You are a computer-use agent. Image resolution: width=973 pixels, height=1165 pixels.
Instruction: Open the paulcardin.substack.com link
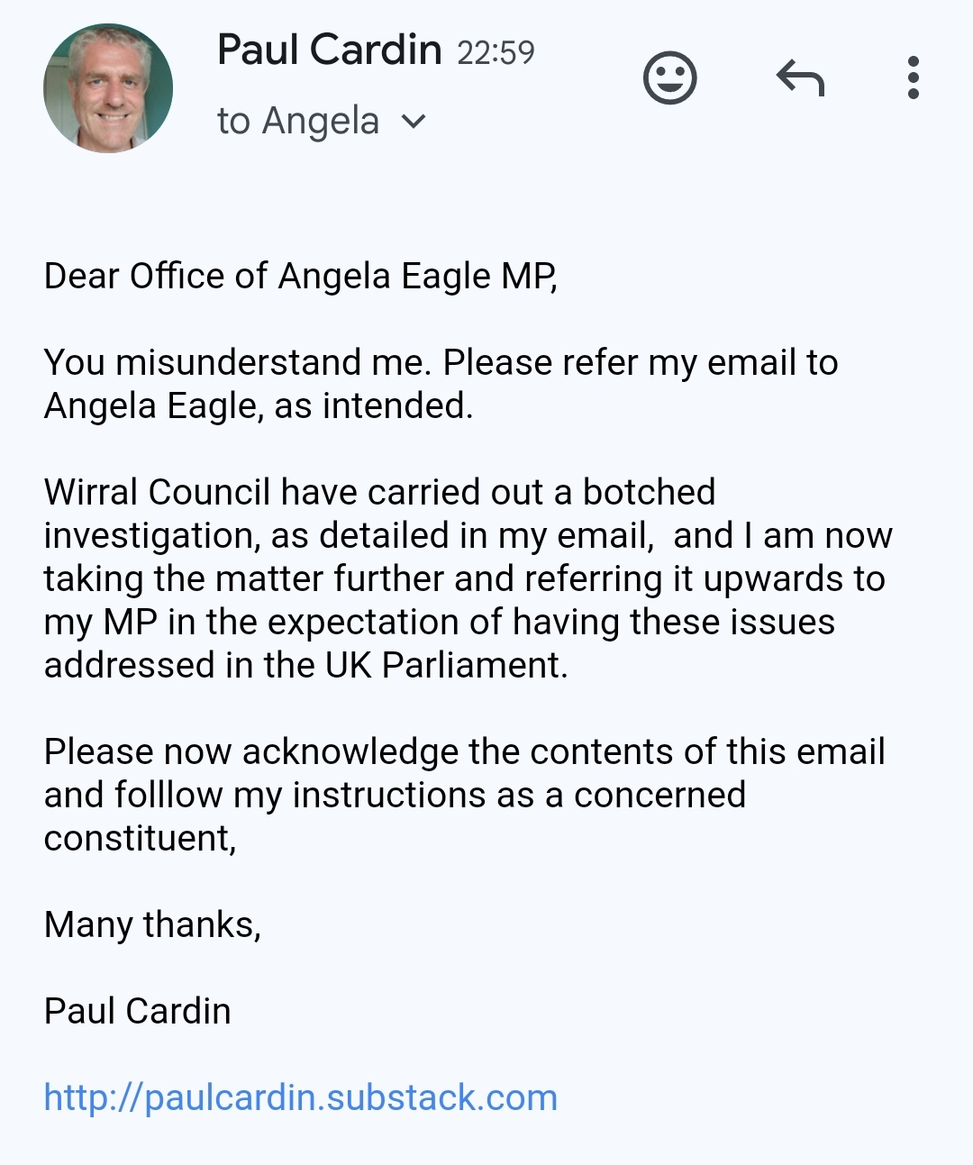tap(301, 1097)
